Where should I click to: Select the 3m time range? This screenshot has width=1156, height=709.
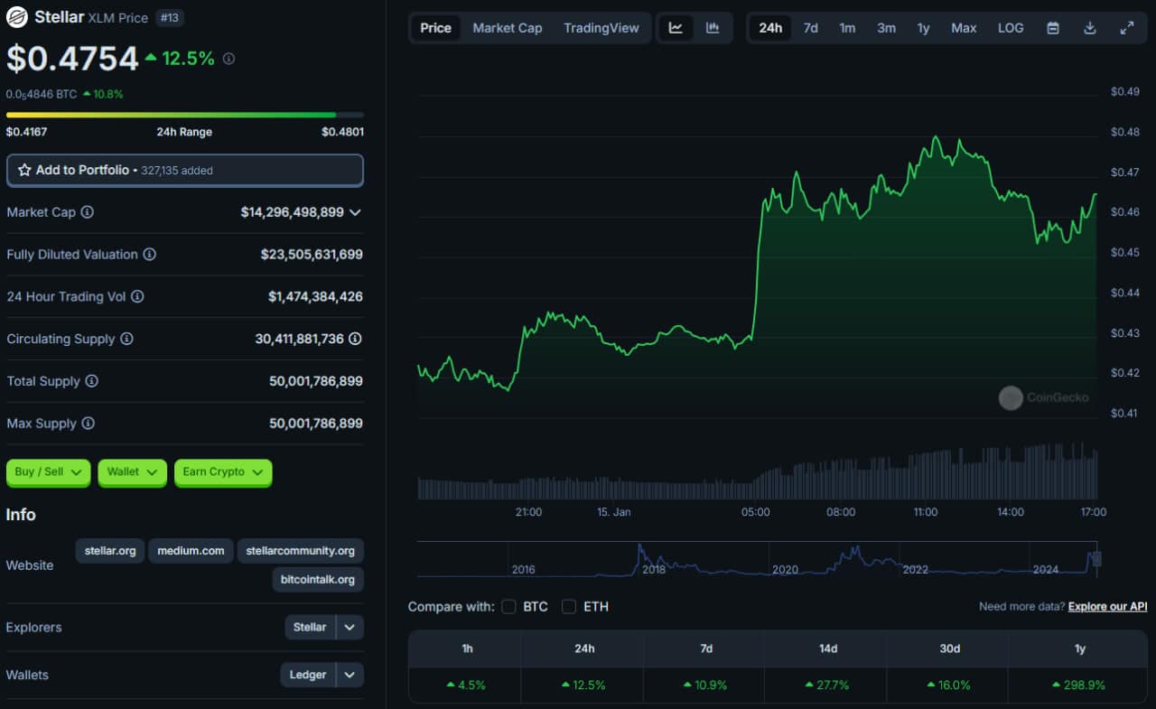(887, 28)
